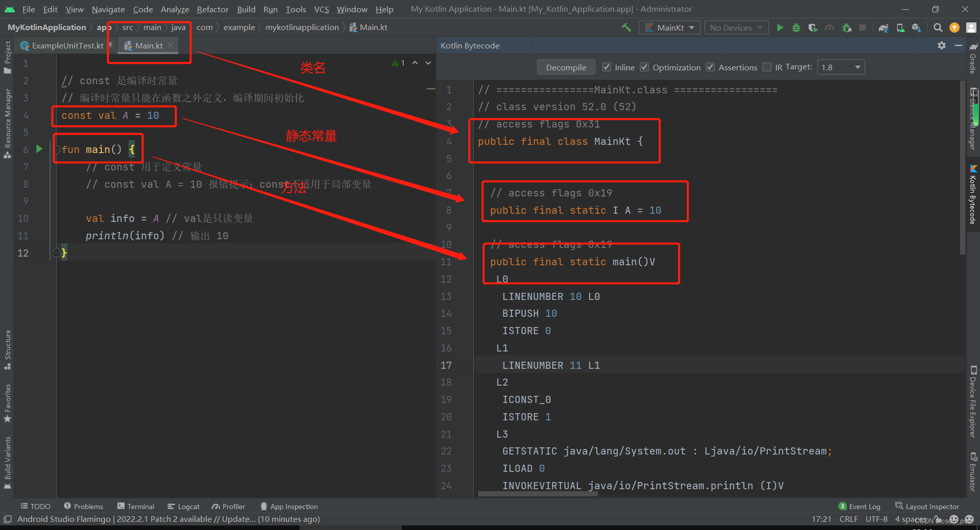Open Build Variants tool window

click(x=7, y=462)
